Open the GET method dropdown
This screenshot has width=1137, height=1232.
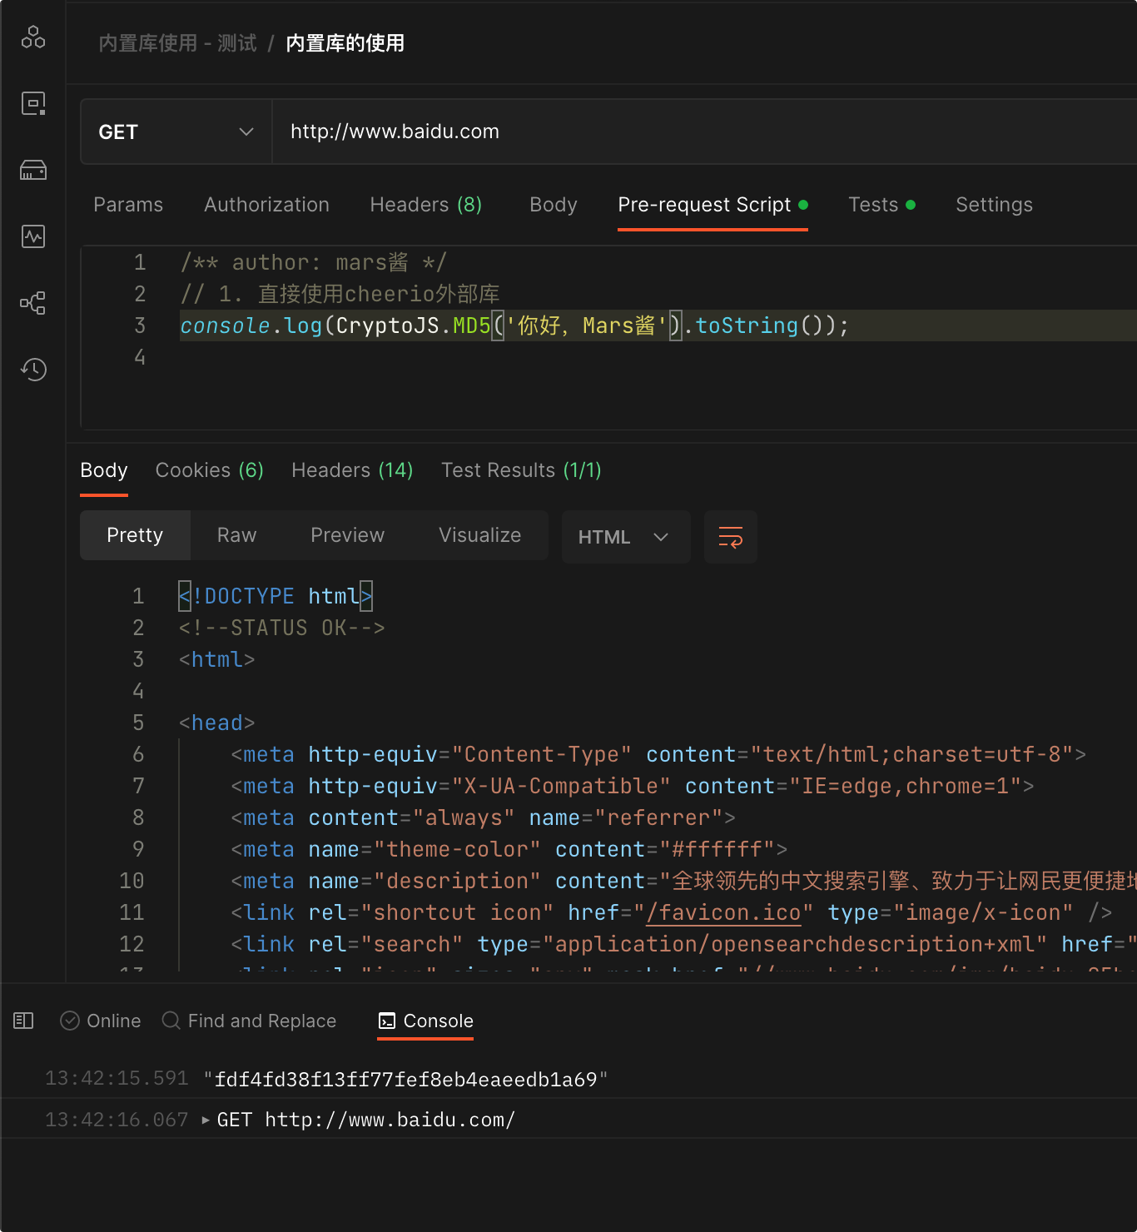(176, 132)
